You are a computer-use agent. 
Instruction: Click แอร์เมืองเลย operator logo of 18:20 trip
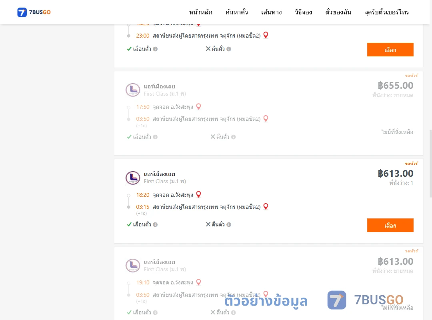(133, 178)
